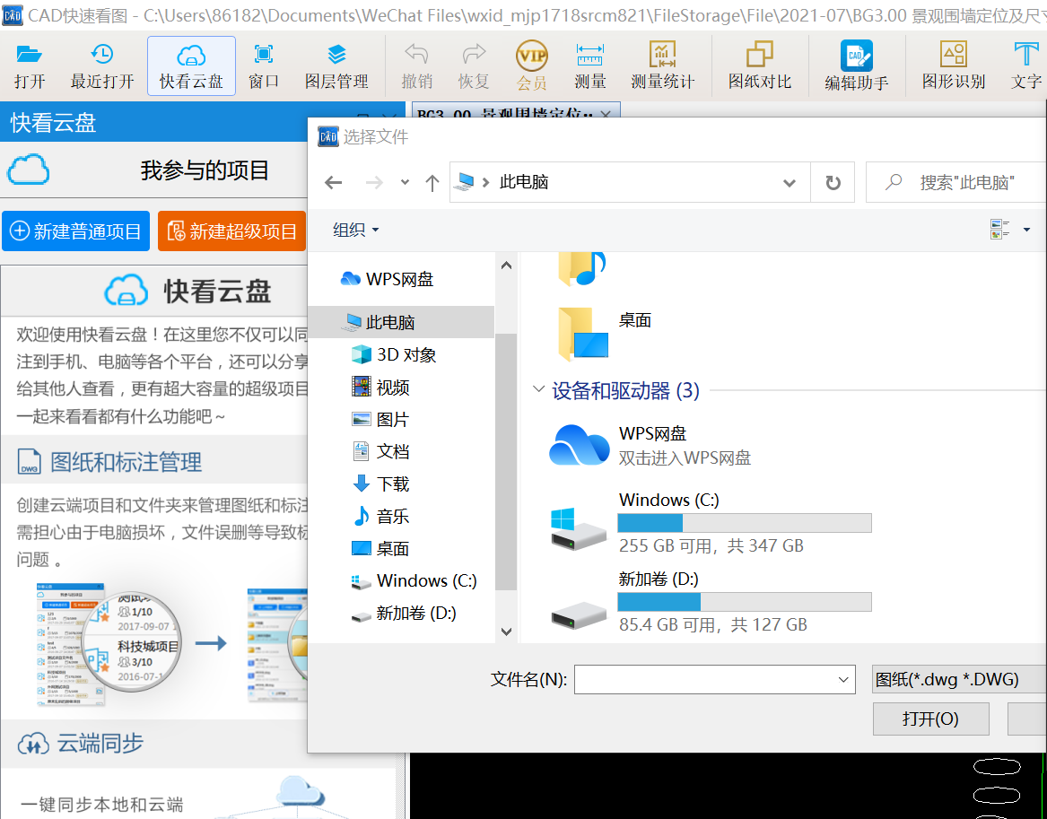This screenshot has height=819, width=1047.
Task: Open 图层管理 layer manager
Action: [336, 66]
